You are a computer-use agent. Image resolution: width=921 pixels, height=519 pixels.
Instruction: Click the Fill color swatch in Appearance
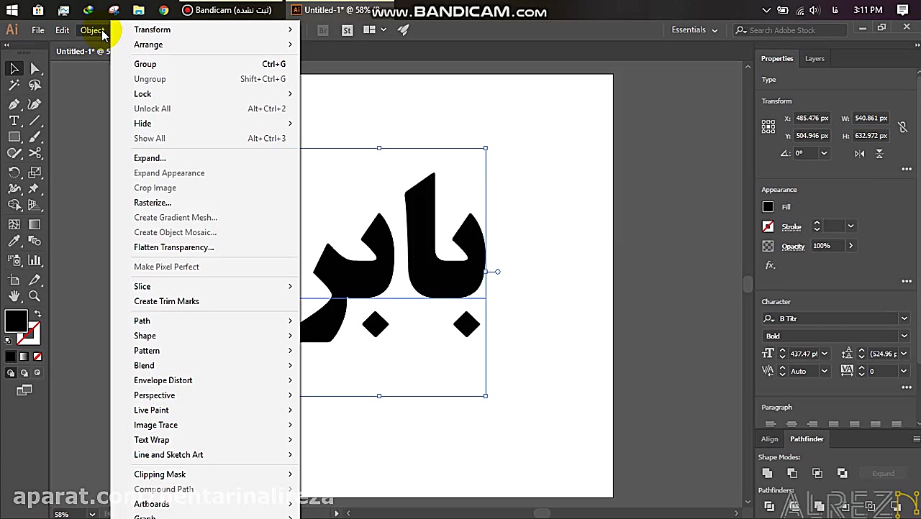click(768, 207)
